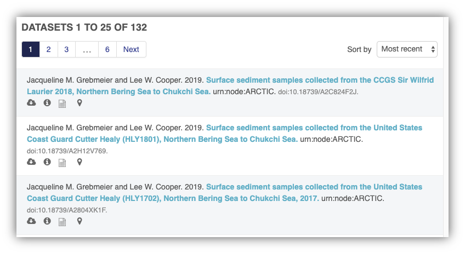
Task: Jump to results page 6
Action: click(107, 49)
